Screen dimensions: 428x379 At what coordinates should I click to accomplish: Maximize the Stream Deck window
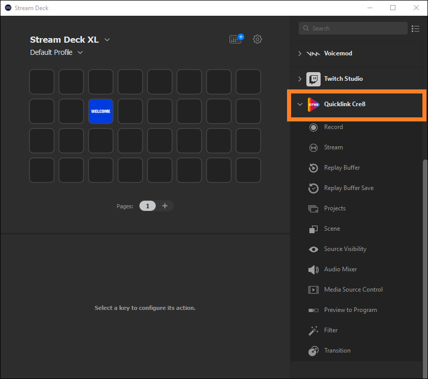pyautogui.click(x=393, y=8)
